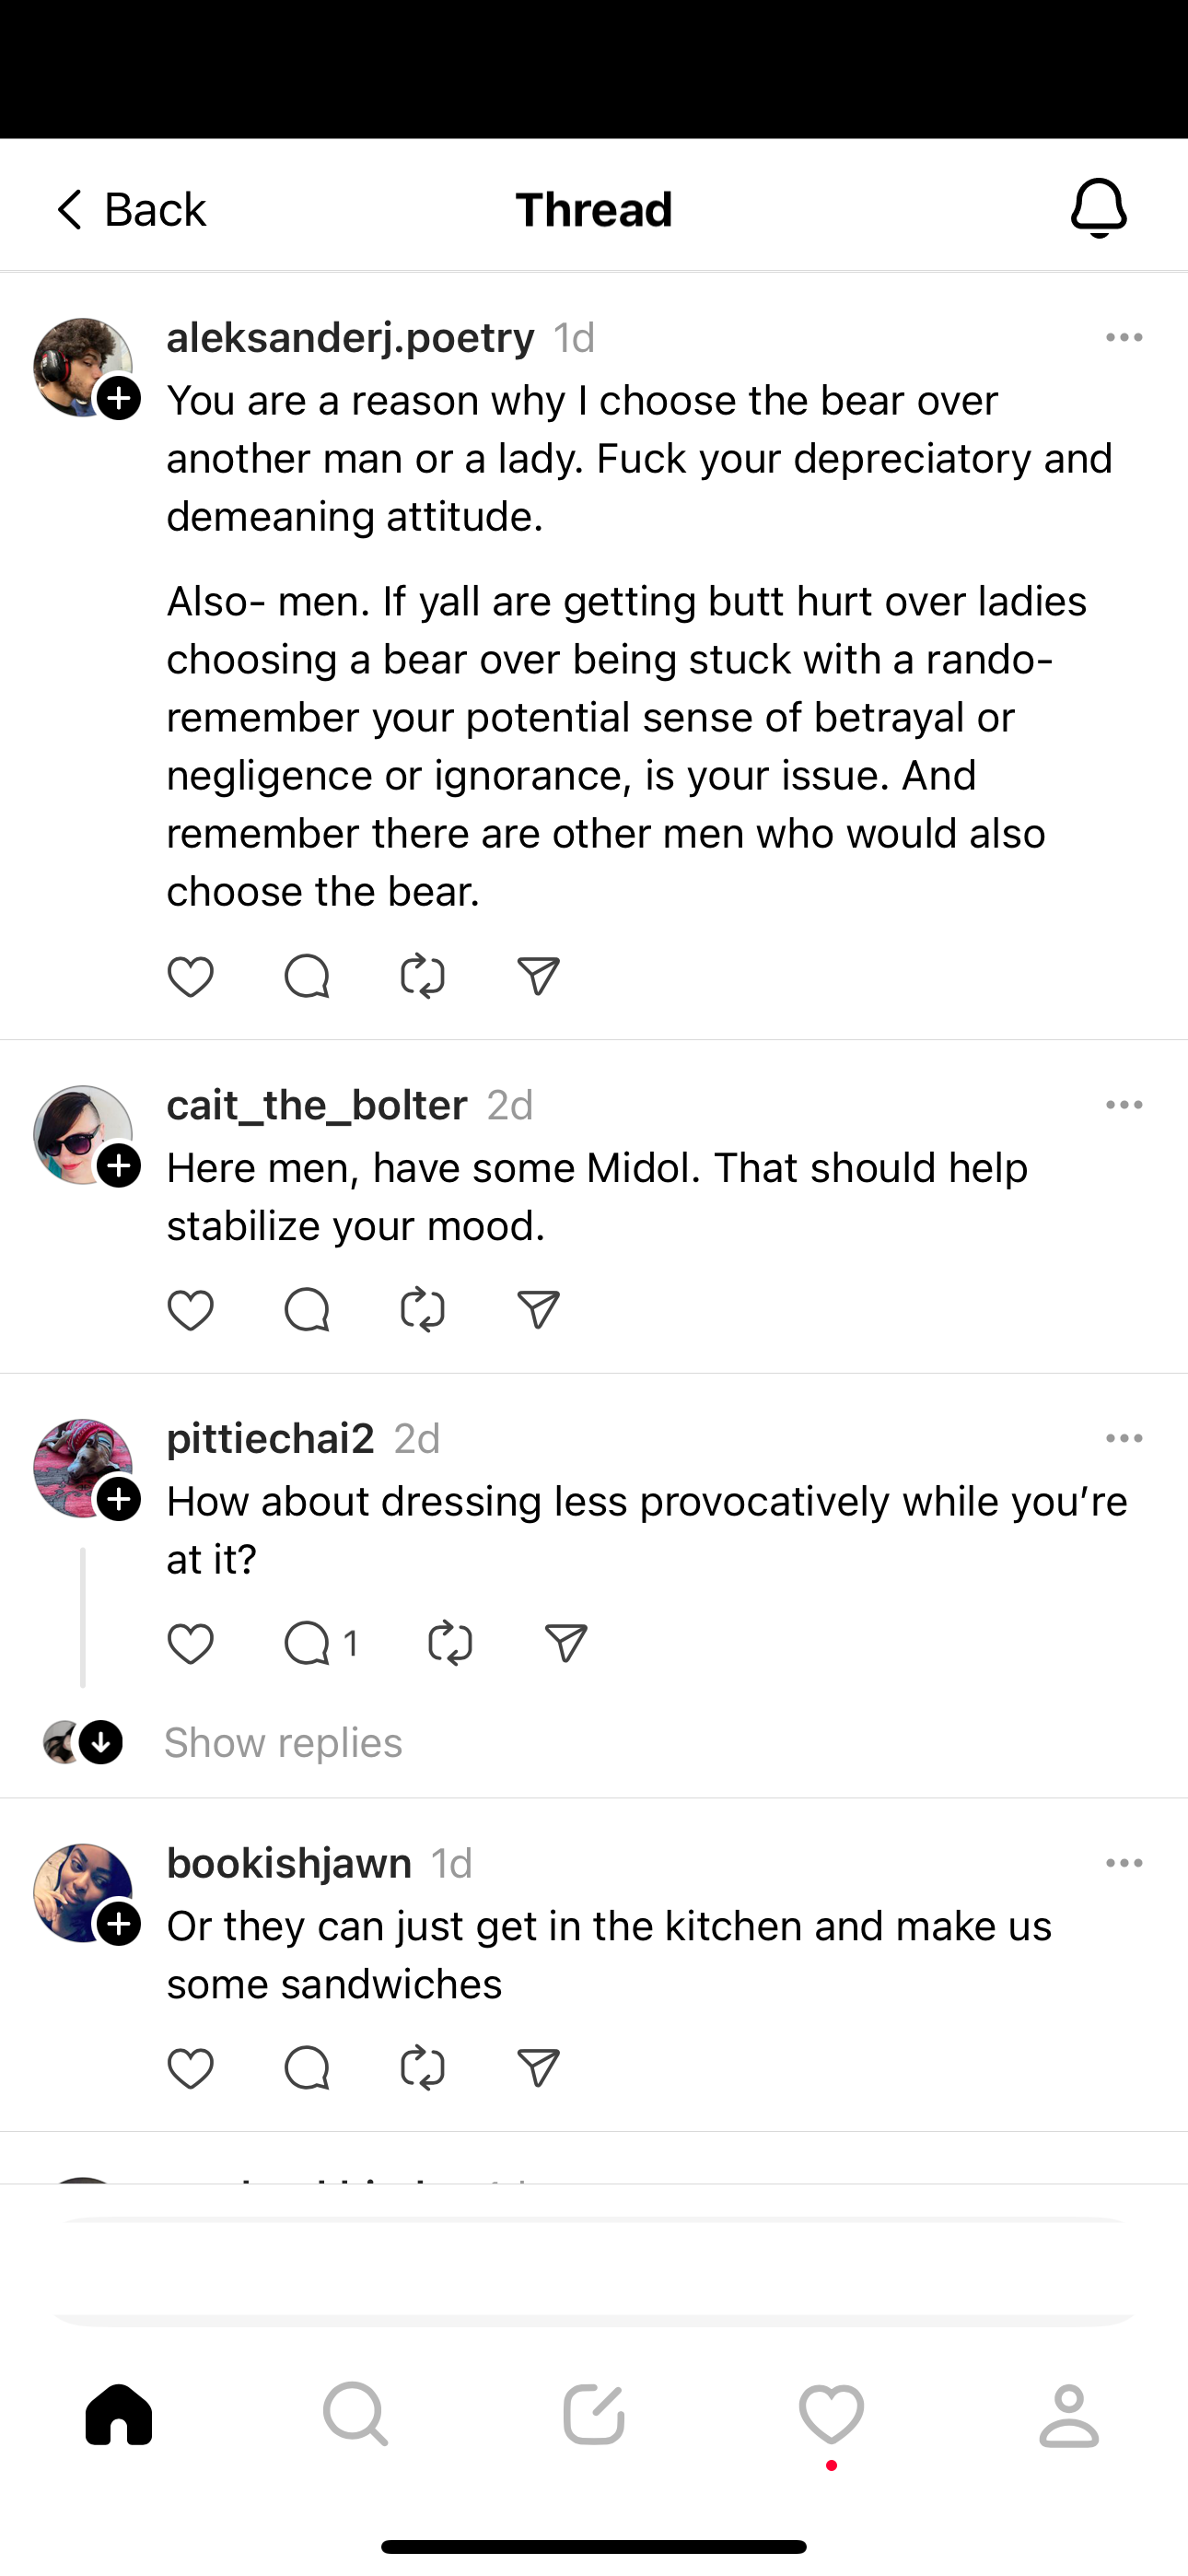Repost cait_the_bolter's Midol comment
Viewport: 1188px width, 2576px height.
point(422,1310)
